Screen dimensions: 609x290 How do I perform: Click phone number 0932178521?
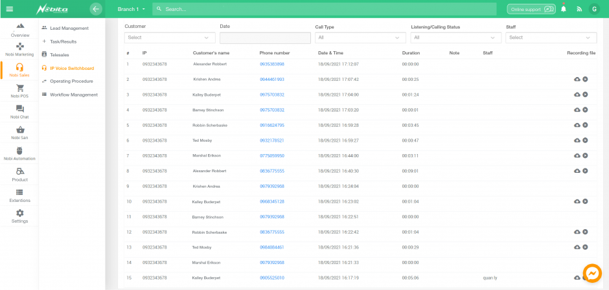click(x=272, y=140)
